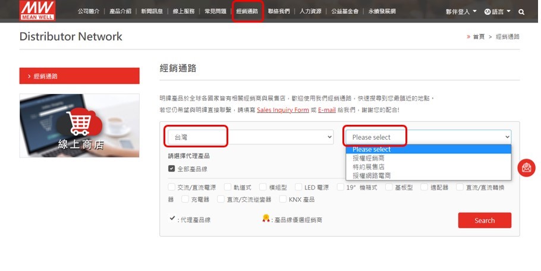Viewport: 541px width, 271px height.
Task: Select 授權經銷商 from the dropdown list
Action: (369, 158)
